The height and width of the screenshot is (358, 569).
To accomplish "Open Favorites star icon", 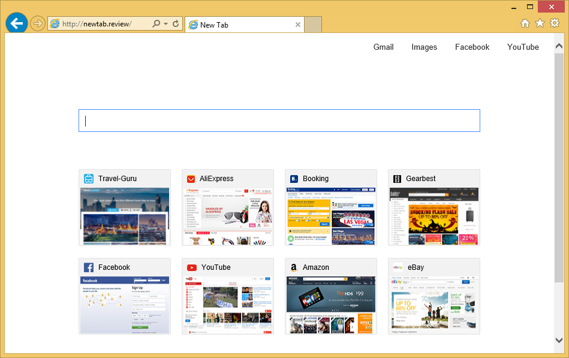I will (540, 23).
